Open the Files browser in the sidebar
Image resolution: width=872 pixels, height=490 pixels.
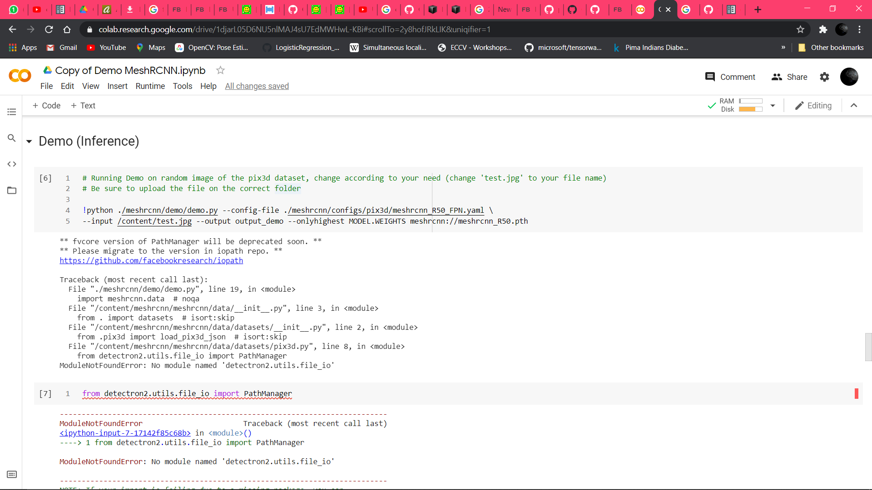point(11,191)
